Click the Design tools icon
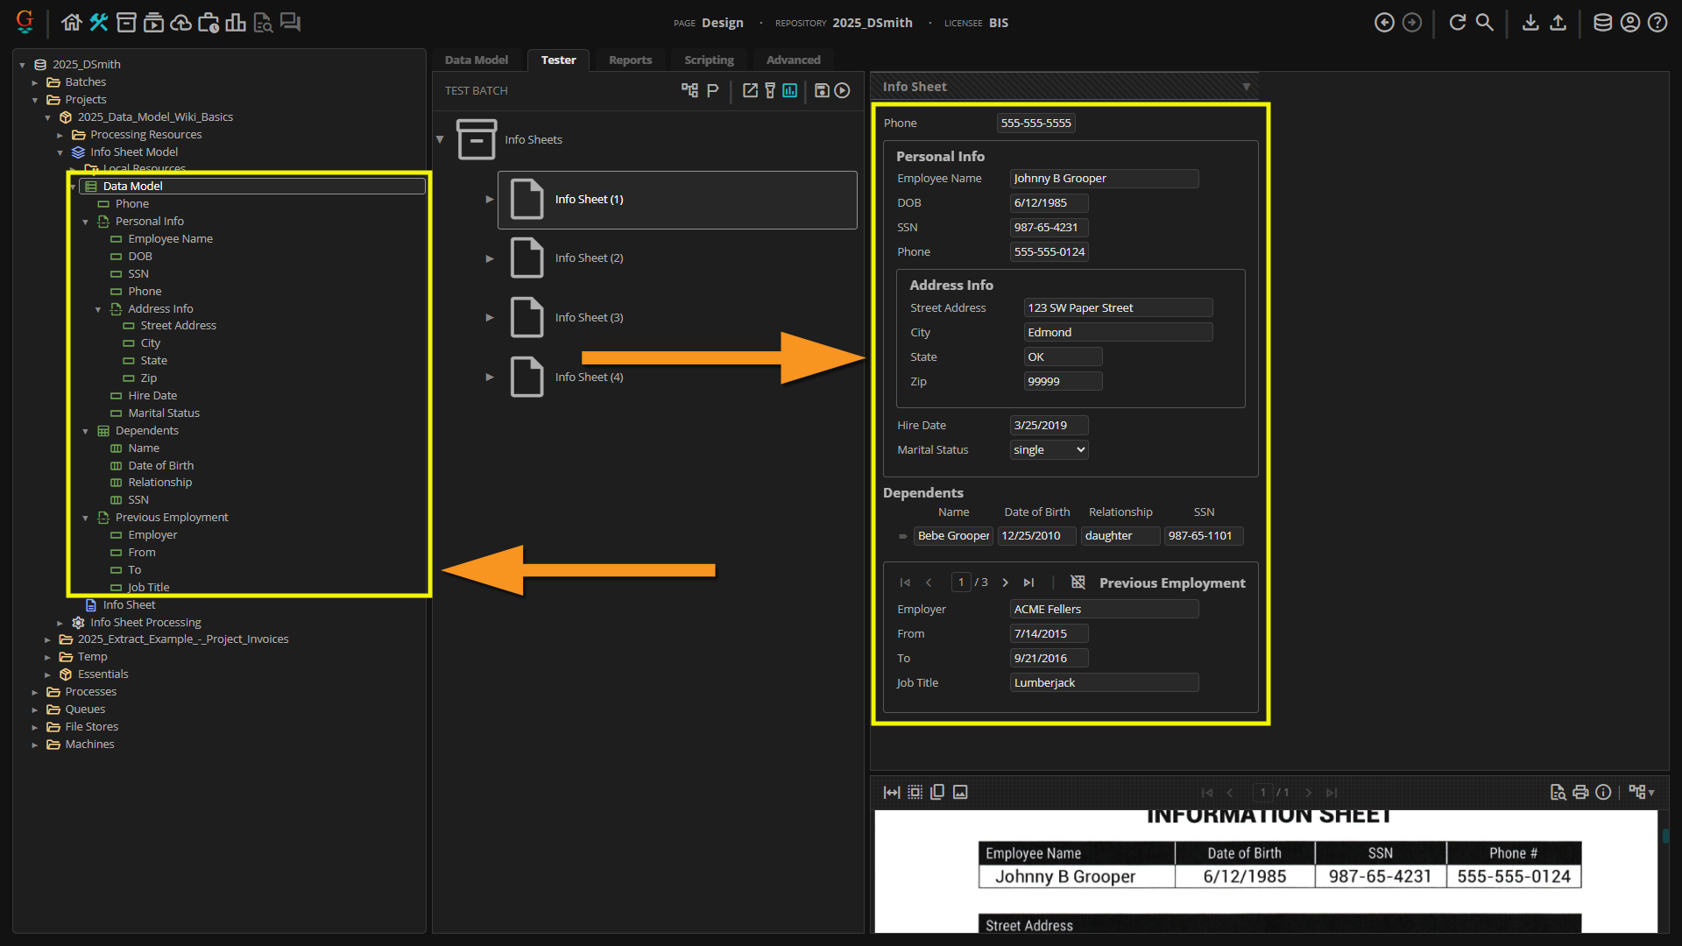This screenshot has height=946, width=1682. tap(99, 23)
